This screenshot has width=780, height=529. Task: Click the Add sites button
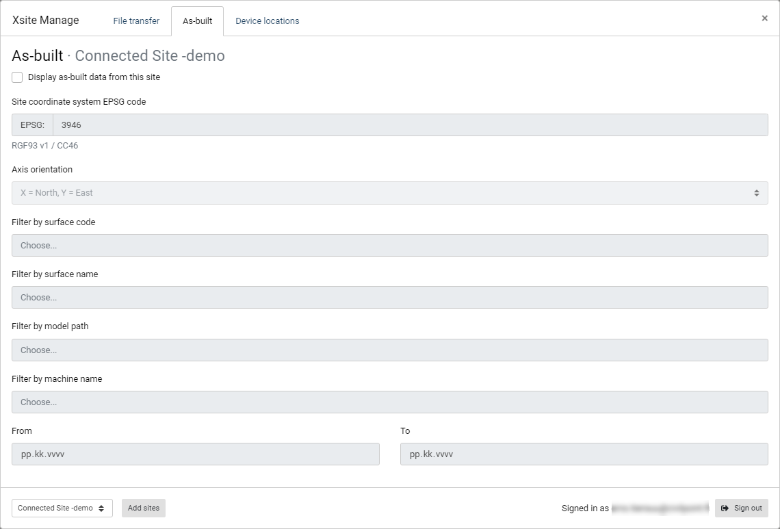point(144,508)
